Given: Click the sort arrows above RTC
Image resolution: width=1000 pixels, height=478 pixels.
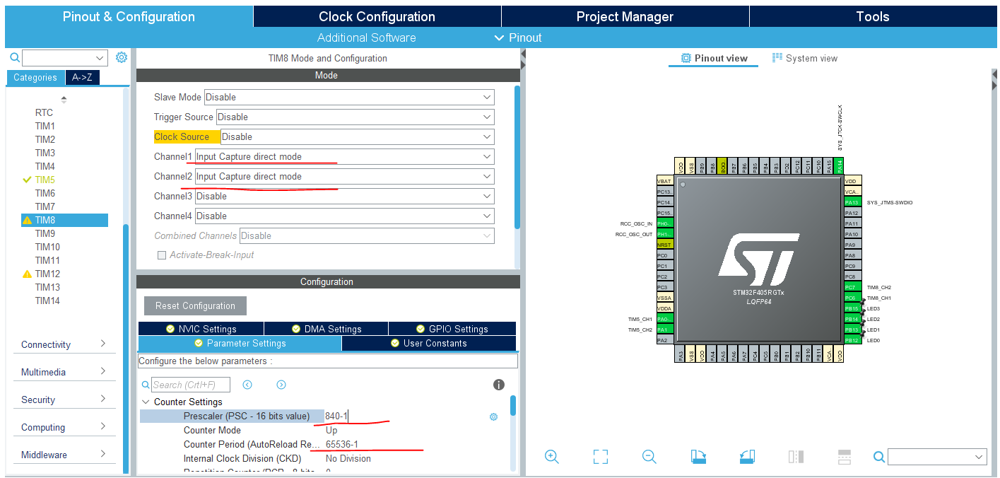Looking at the screenshot, I should pos(64,100).
